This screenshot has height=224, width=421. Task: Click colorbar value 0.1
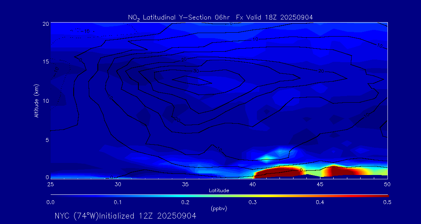(119, 203)
